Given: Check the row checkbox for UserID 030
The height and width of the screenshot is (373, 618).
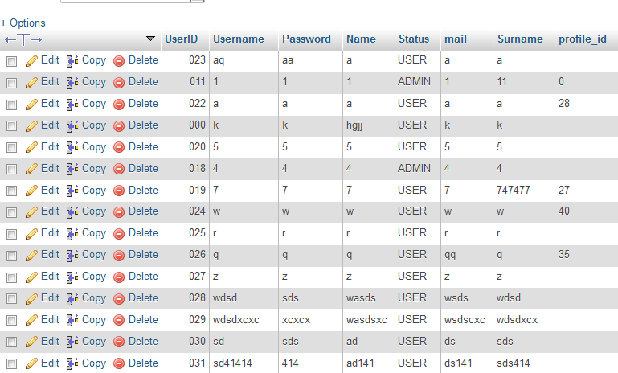Looking at the screenshot, I should [11, 342].
